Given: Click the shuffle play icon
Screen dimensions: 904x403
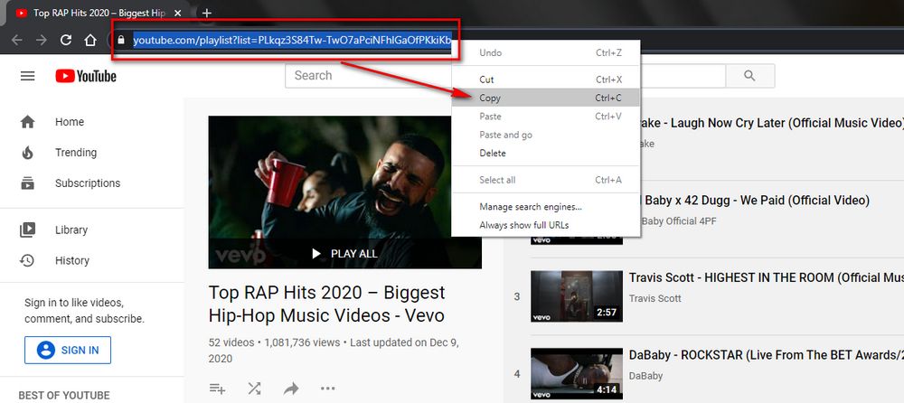Looking at the screenshot, I should [x=254, y=388].
